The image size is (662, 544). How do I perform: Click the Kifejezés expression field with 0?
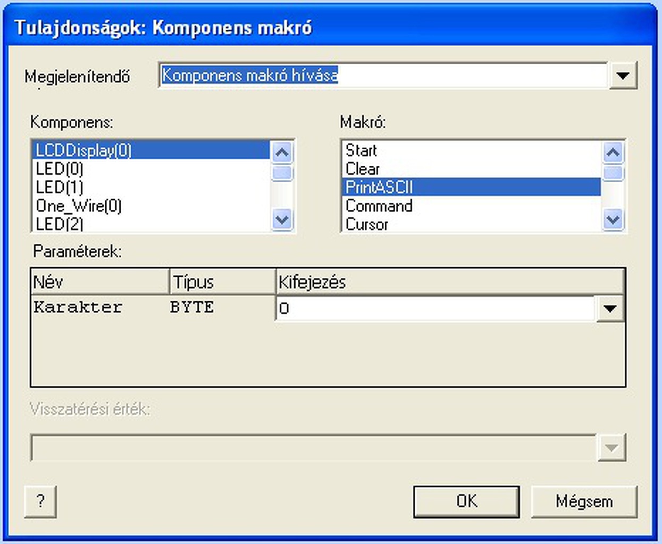pos(435,308)
